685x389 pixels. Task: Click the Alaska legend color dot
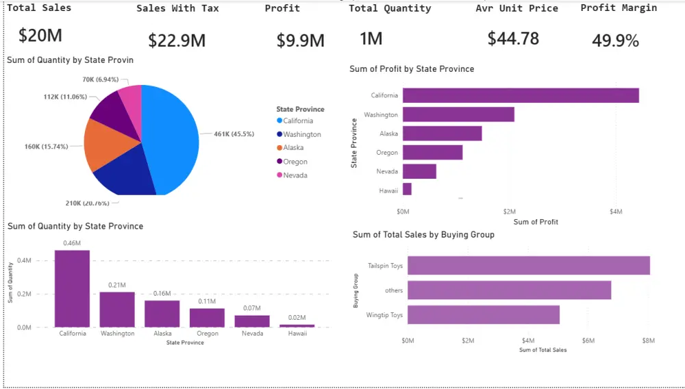pyautogui.click(x=279, y=147)
